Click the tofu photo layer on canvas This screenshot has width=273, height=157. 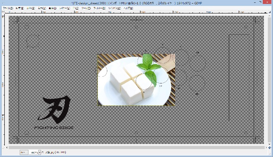[136, 80]
